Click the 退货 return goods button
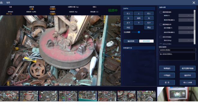Image resolution: width=198 pixels, height=111 pixels. point(167,83)
